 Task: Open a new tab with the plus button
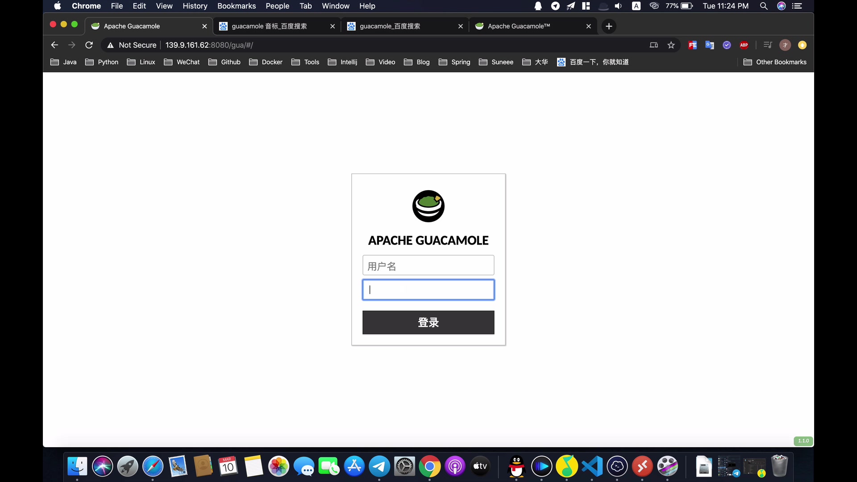click(609, 26)
